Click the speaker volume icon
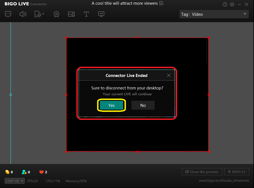 23,14
